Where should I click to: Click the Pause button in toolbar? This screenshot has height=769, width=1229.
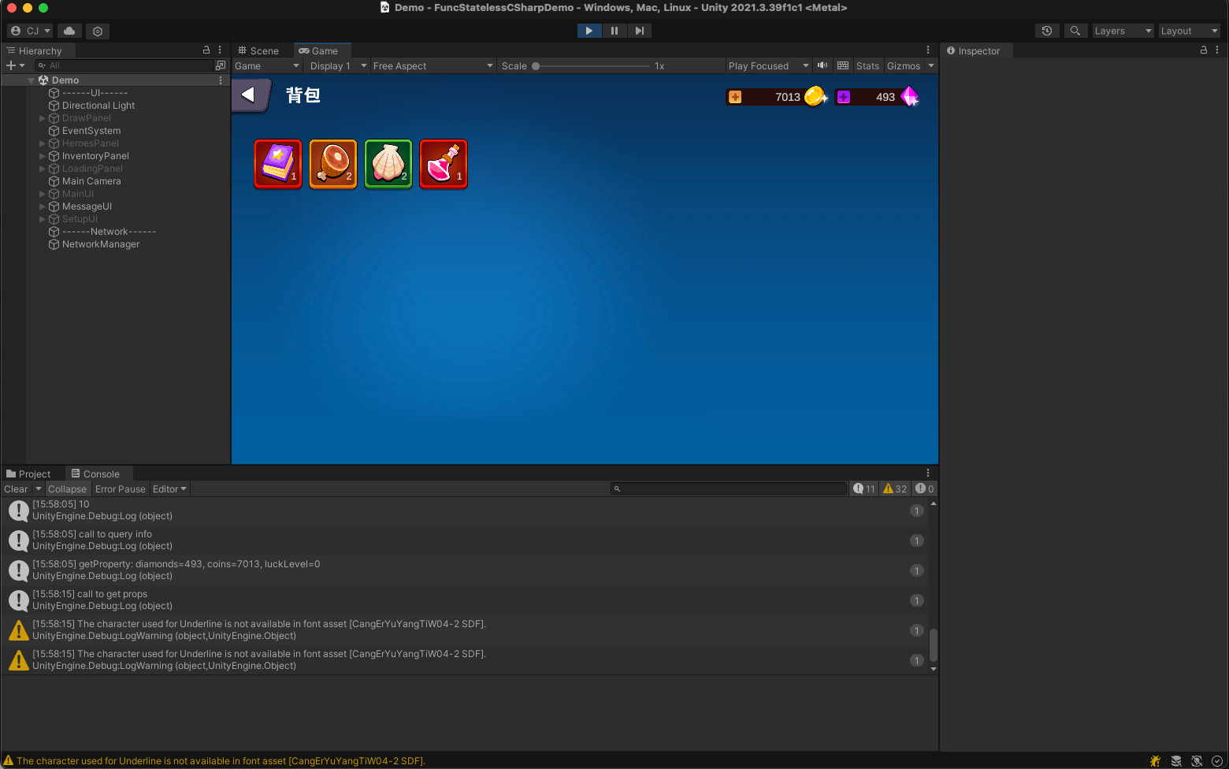(614, 31)
